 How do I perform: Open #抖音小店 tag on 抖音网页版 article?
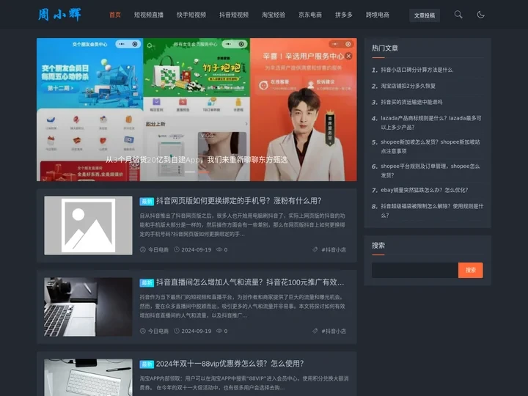(334, 250)
